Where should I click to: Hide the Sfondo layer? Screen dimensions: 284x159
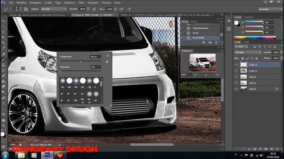click(236, 89)
